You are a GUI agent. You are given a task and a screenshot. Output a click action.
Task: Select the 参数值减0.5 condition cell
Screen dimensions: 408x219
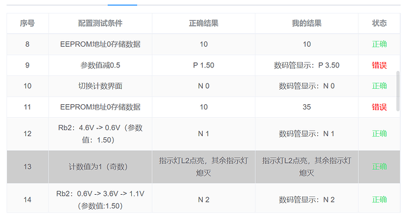coord(100,65)
